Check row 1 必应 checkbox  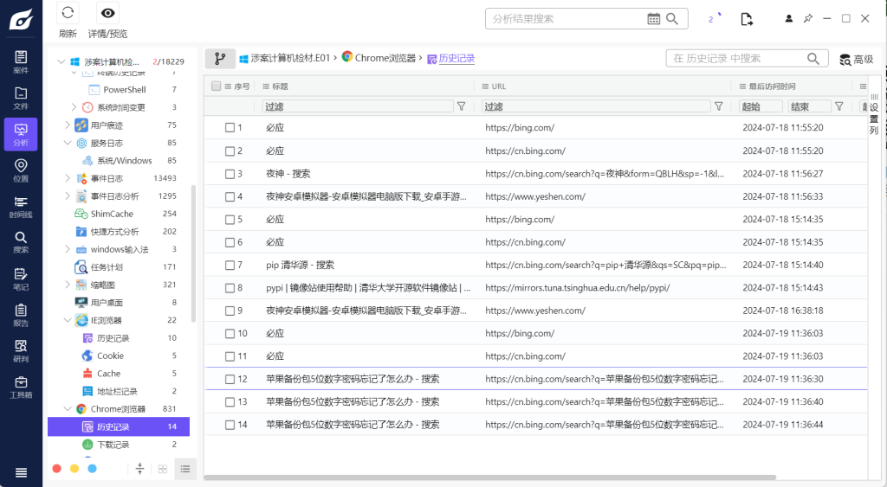pyautogui.click(x=230, y=128)
